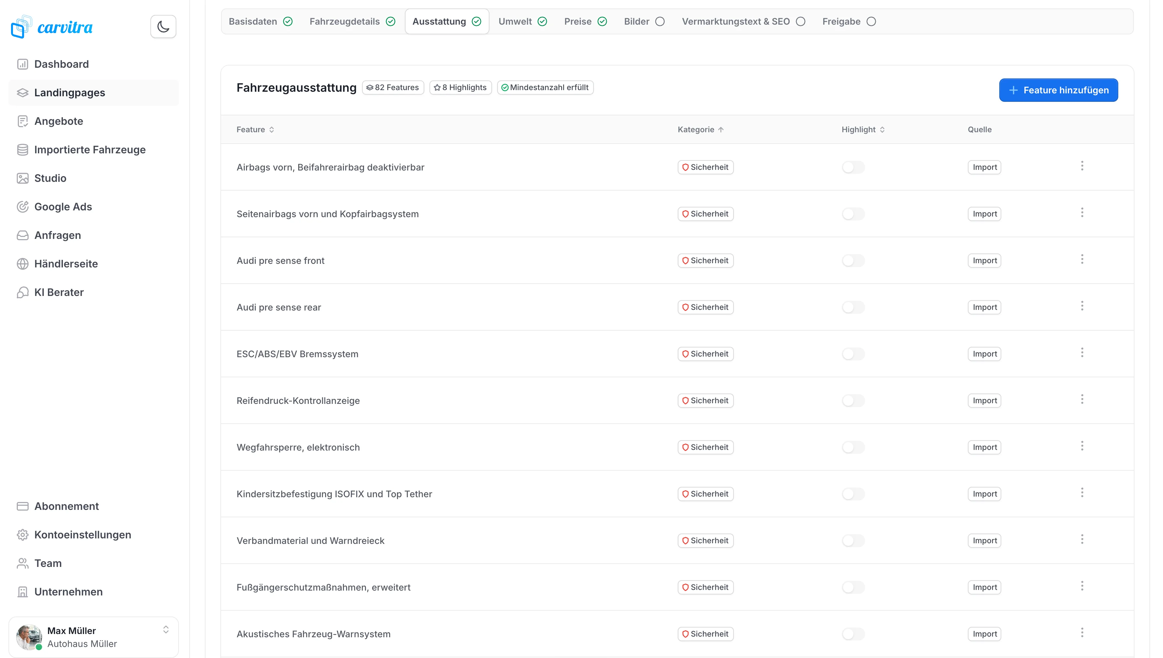The image size is (1163, 658).
Task: Click the 82 Features badge
Action: (x=393, y=87)
